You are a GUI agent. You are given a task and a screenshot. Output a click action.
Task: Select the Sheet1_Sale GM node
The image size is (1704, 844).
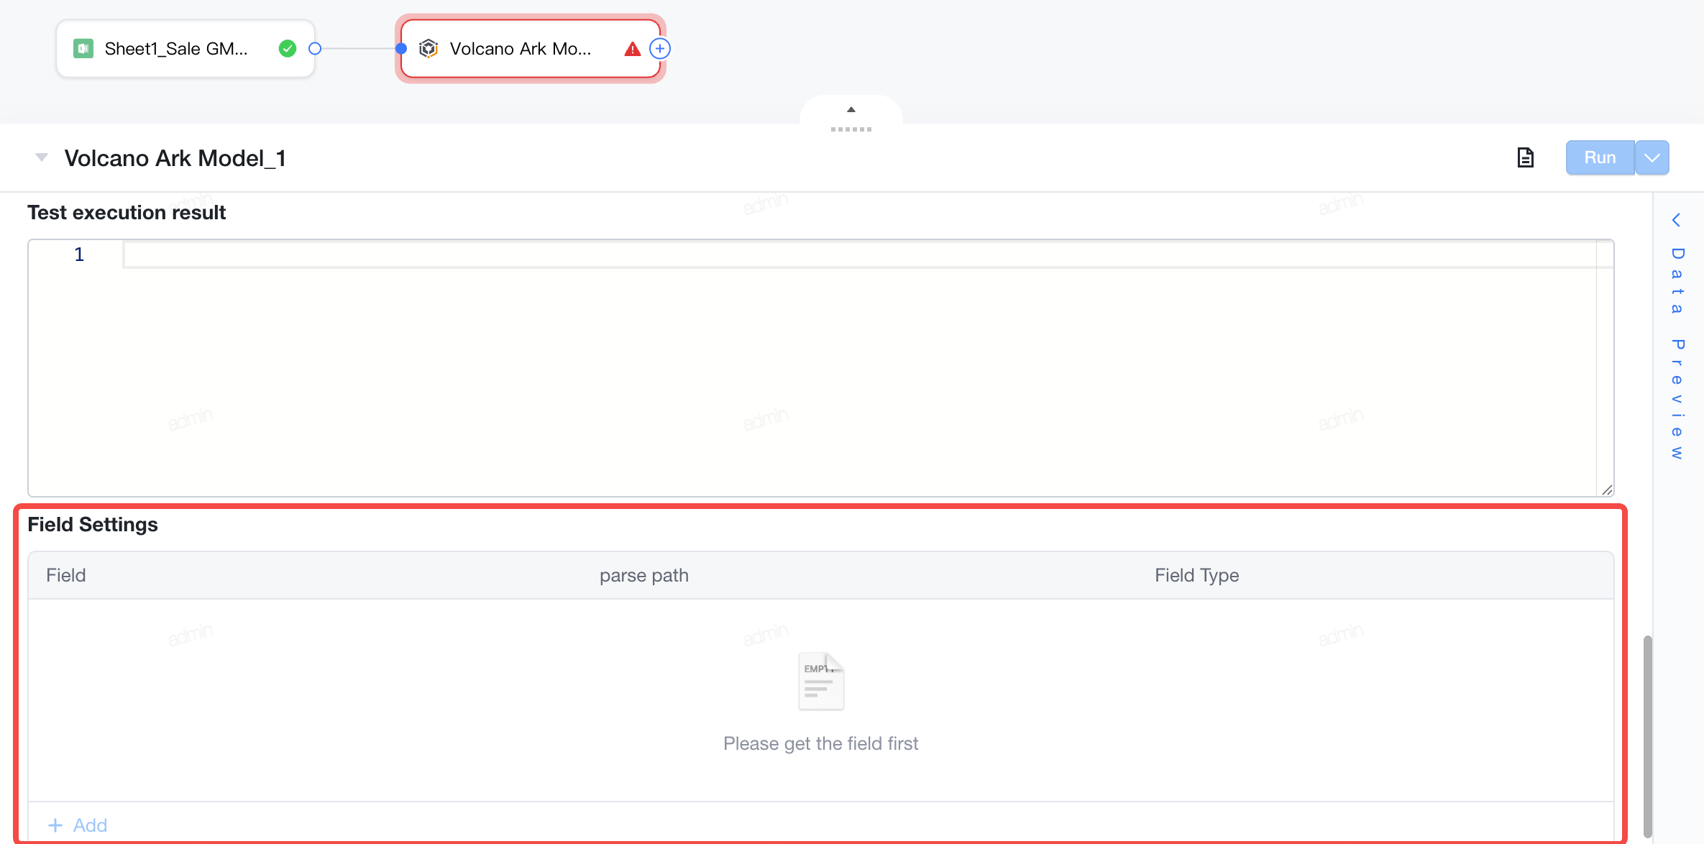[x=185, y=49]
